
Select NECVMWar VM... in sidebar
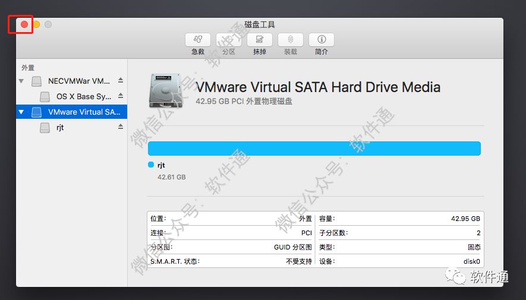(71, 81)
